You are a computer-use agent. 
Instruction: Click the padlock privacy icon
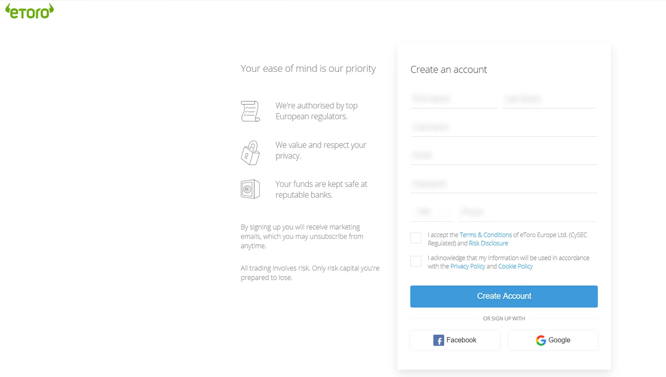(x=250, y=152)
